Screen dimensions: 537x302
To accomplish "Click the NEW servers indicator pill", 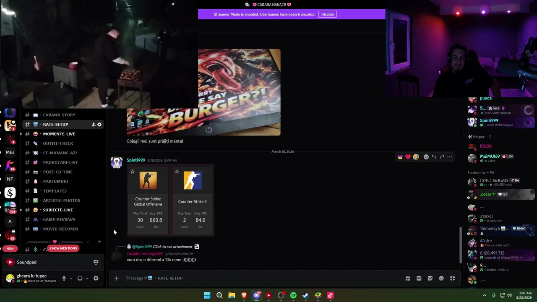I will click(x=10, y=248).
